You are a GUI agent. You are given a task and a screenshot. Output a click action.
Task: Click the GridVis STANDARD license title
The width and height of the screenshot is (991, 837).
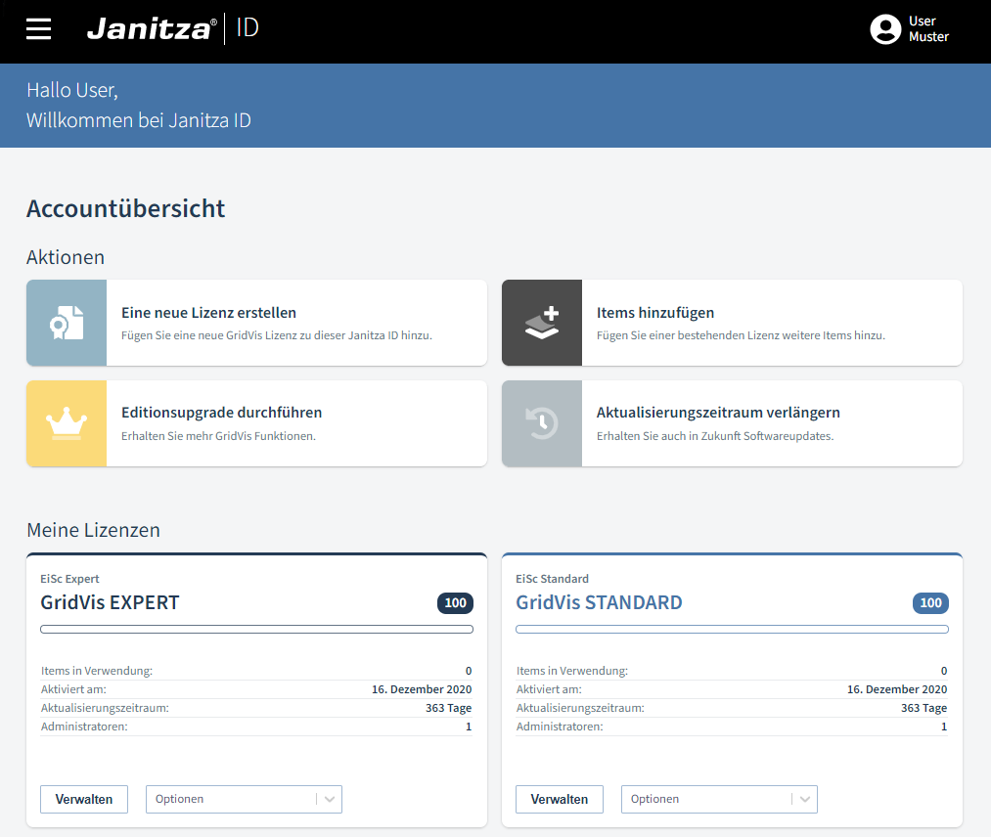(599, 602)
